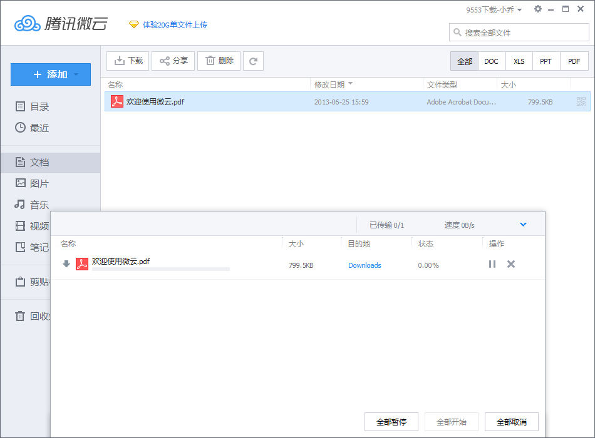This screenshot has width=595, height=438.
Task: Pause the 欢迎使用微云.pdf download
Action: [492, 264]
